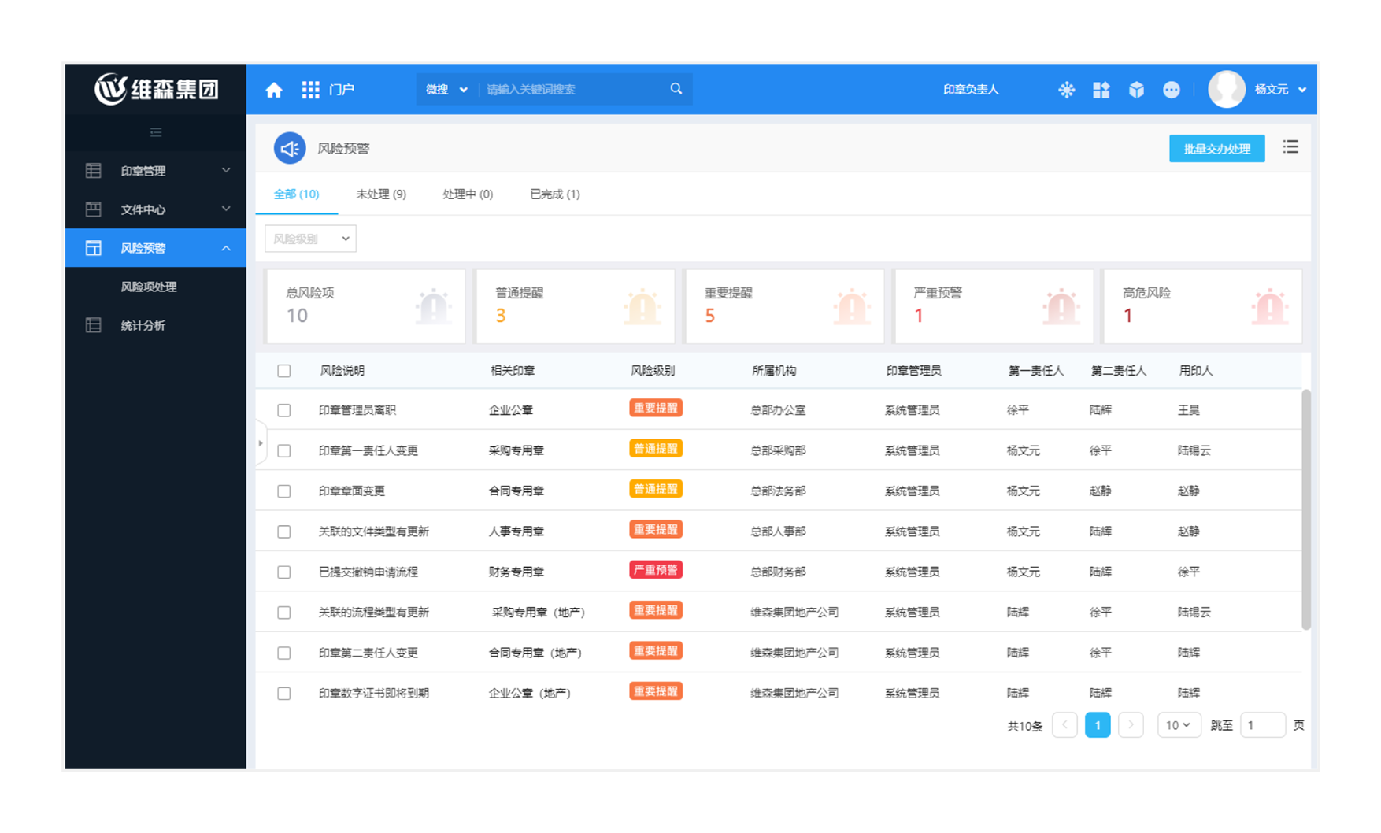This screenshot has width=1381, height=833.
Task: Check the select-all checkbox in table header
Action: pos(284,371)
